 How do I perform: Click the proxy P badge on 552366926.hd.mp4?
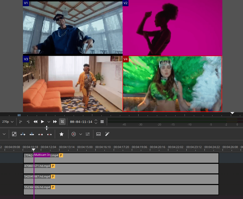[53, 187]
